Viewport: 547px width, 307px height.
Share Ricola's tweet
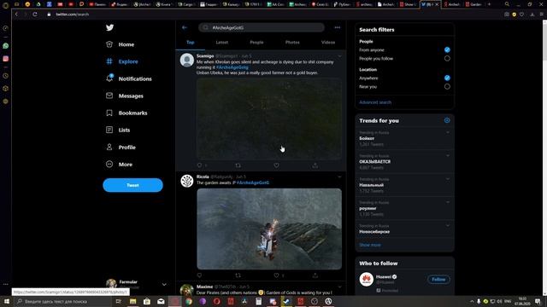pos(315,275)
